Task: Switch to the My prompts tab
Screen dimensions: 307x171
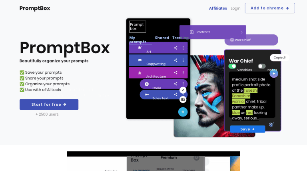Action: 138,40
